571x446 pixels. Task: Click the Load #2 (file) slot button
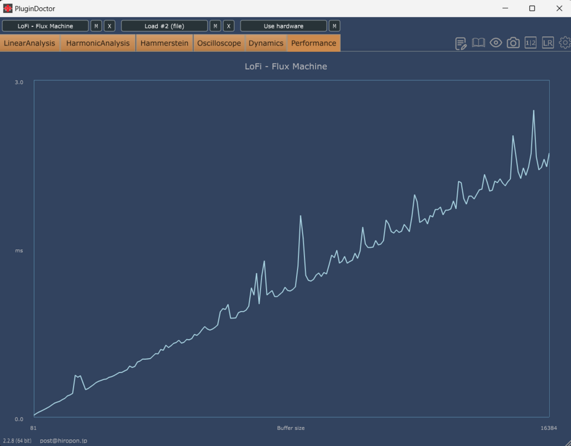click(x=164, y=26)
